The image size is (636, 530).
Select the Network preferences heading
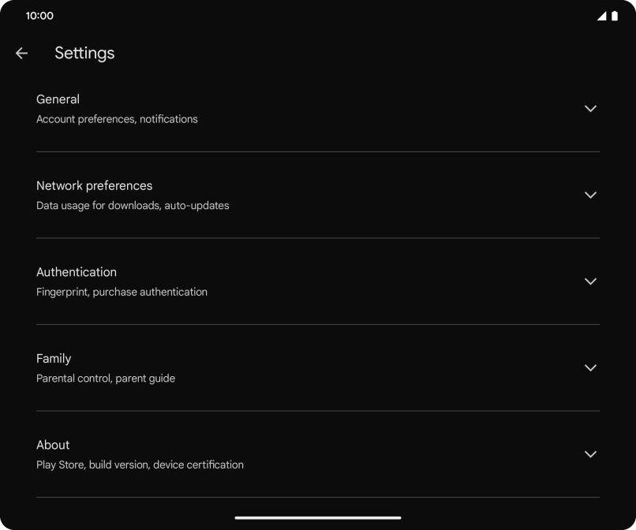[x=94, y=185]
